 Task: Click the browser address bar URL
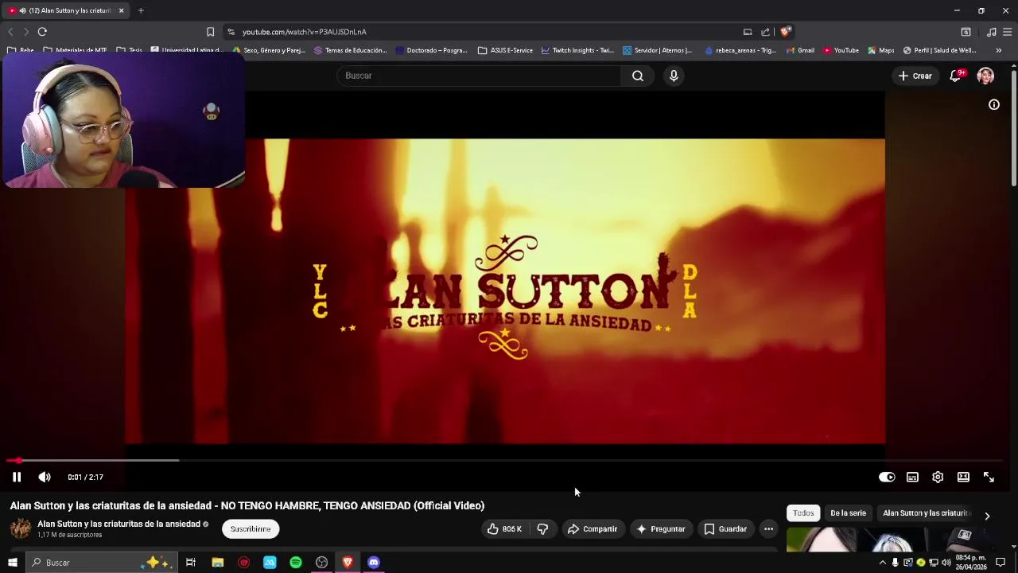pyautogui.click(x=304, y=32)
